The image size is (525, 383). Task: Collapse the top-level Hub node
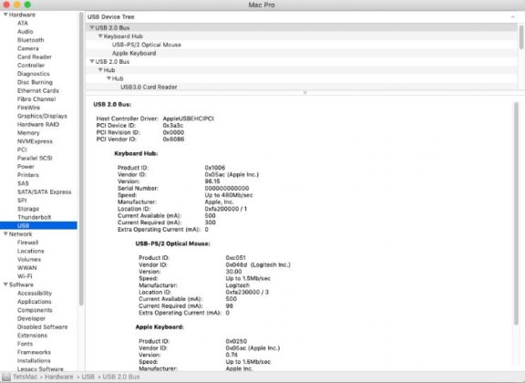(100, 69)
